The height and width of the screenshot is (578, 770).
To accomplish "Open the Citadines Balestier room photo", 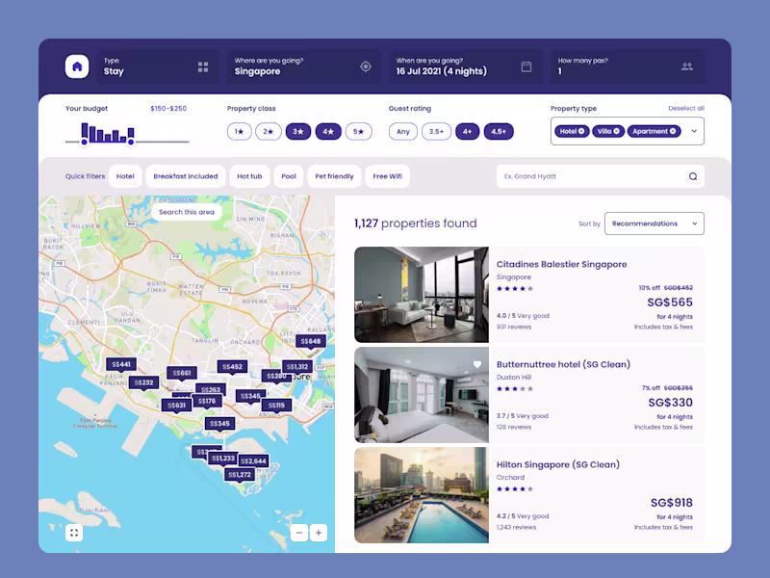I will click(x=422, y=295).
